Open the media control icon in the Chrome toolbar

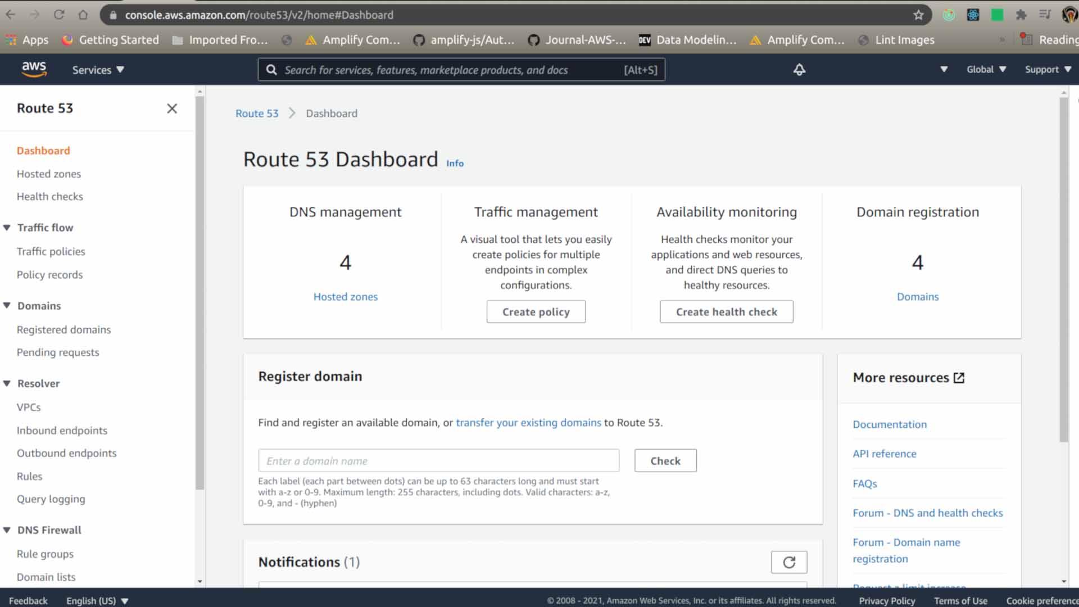[x=1045, y=15]
